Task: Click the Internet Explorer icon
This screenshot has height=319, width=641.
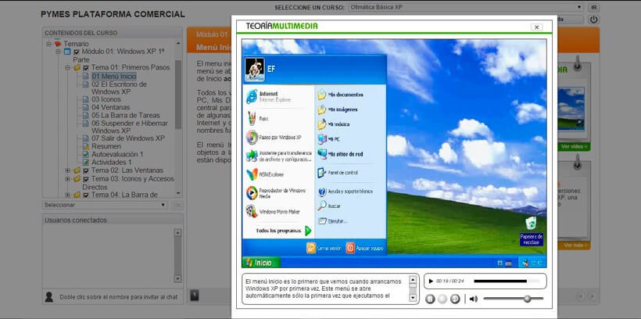Action: point(252,96)
